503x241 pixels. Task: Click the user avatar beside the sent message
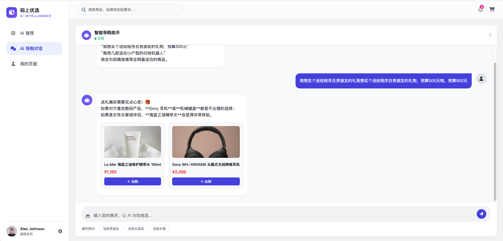tap(481, 79)
